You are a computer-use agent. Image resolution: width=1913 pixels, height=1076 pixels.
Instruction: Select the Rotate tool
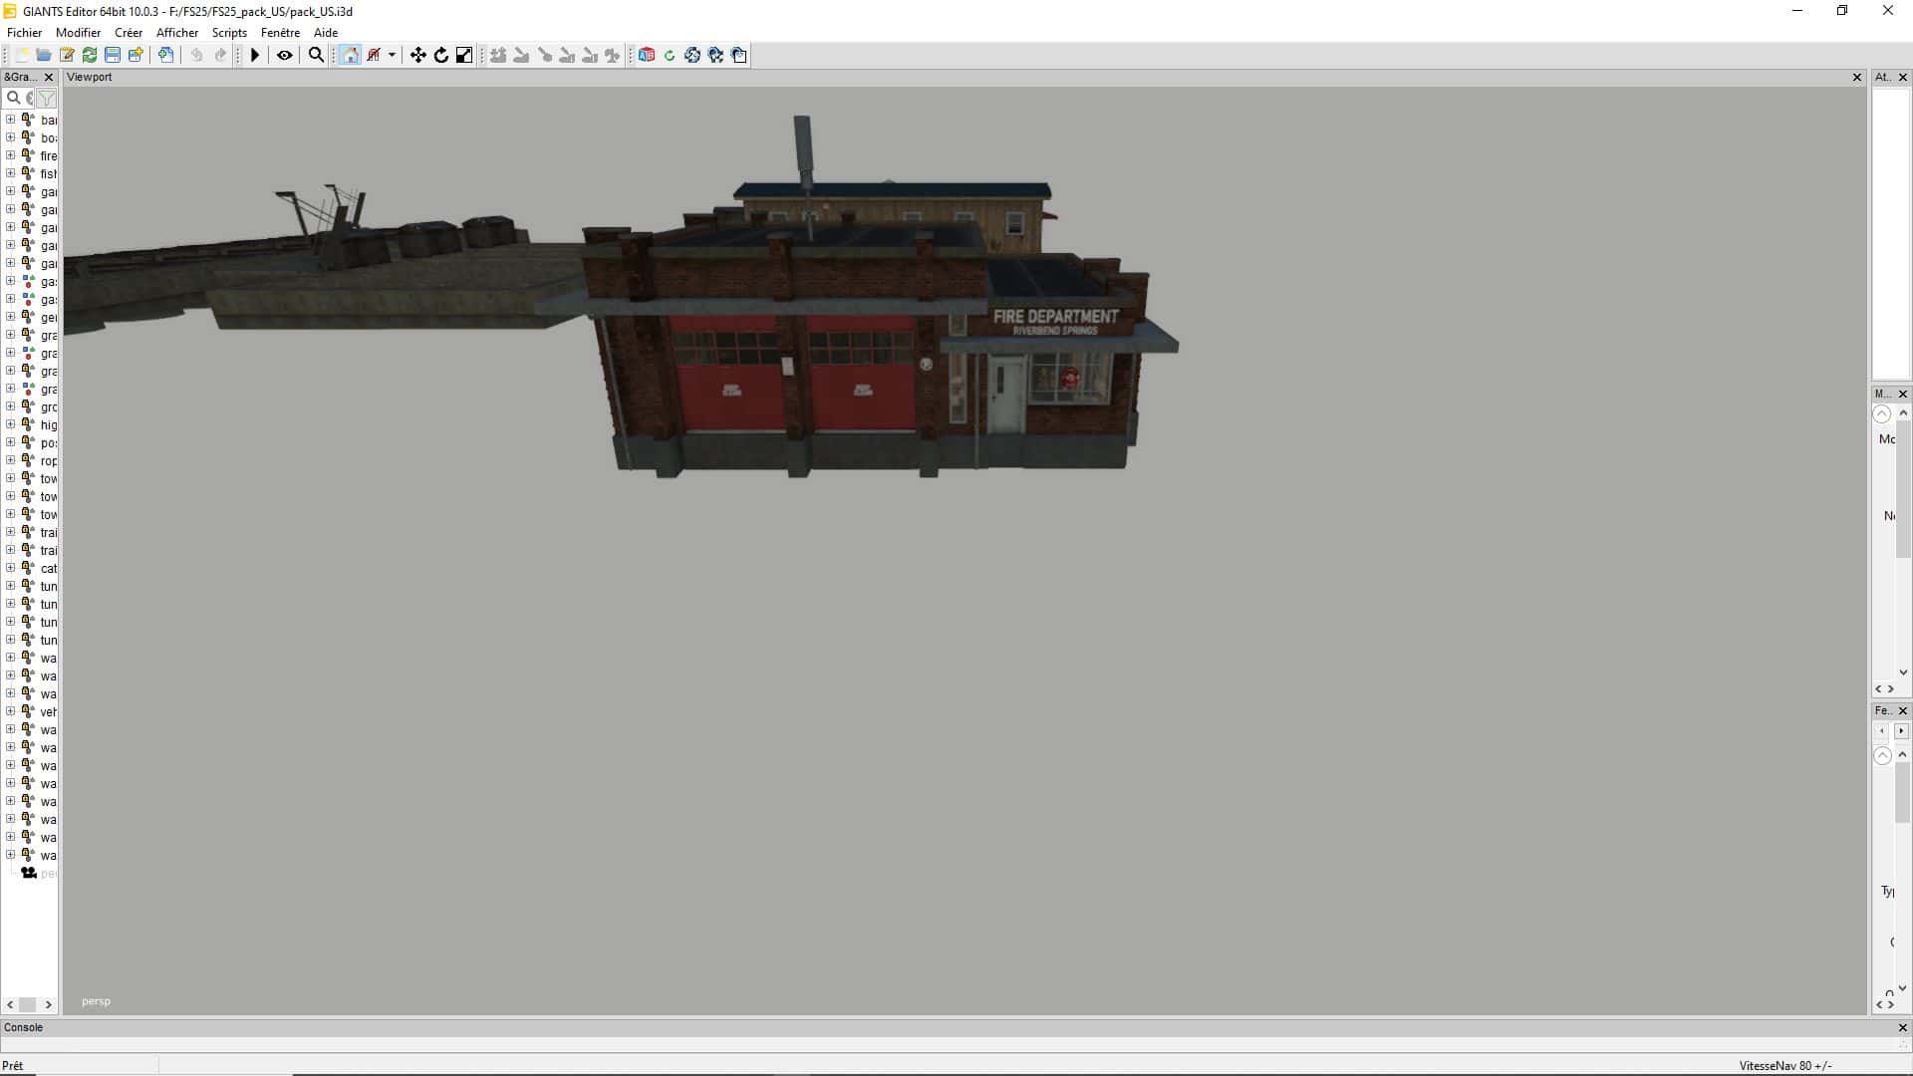(441, 55)
